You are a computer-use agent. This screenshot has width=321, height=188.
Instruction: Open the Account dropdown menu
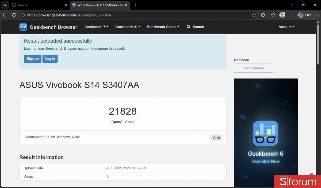[x=286, y=27]
